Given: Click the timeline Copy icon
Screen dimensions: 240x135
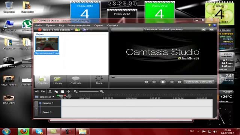Looking at the screenshot, I should 56,91.
